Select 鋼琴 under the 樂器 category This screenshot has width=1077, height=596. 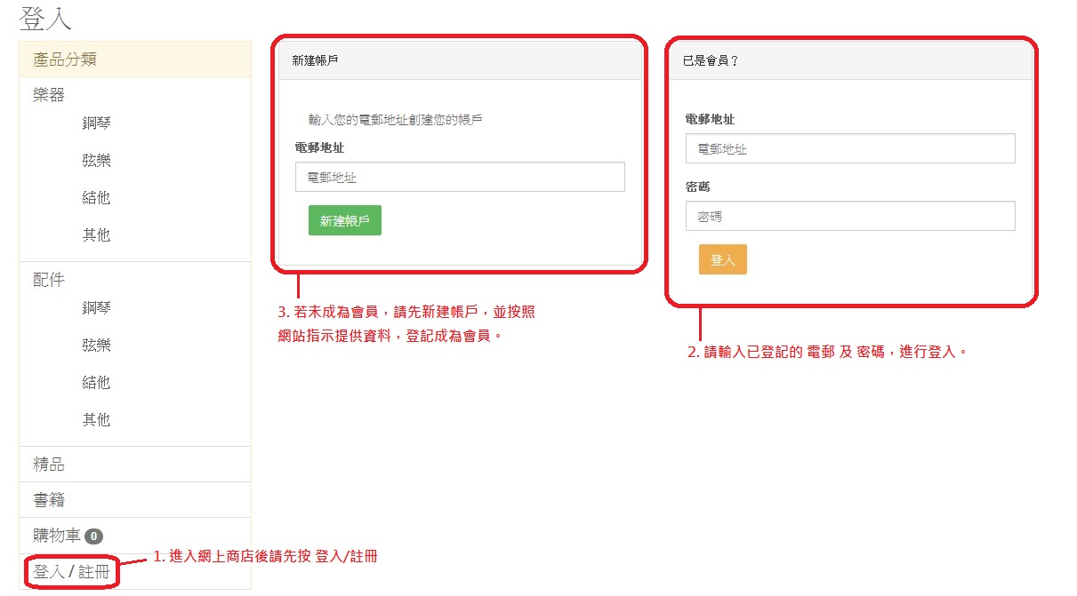(x=96, y=123)
